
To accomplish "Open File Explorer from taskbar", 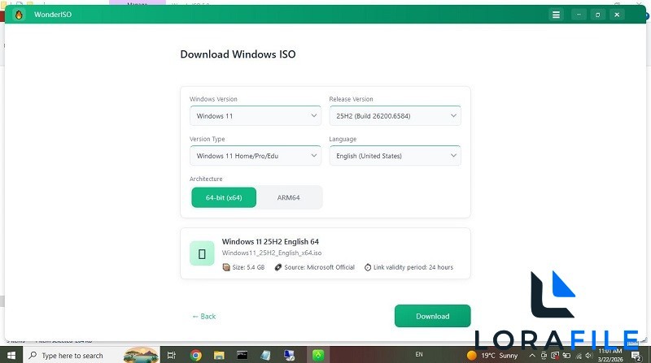I will (x=219, y=355).
